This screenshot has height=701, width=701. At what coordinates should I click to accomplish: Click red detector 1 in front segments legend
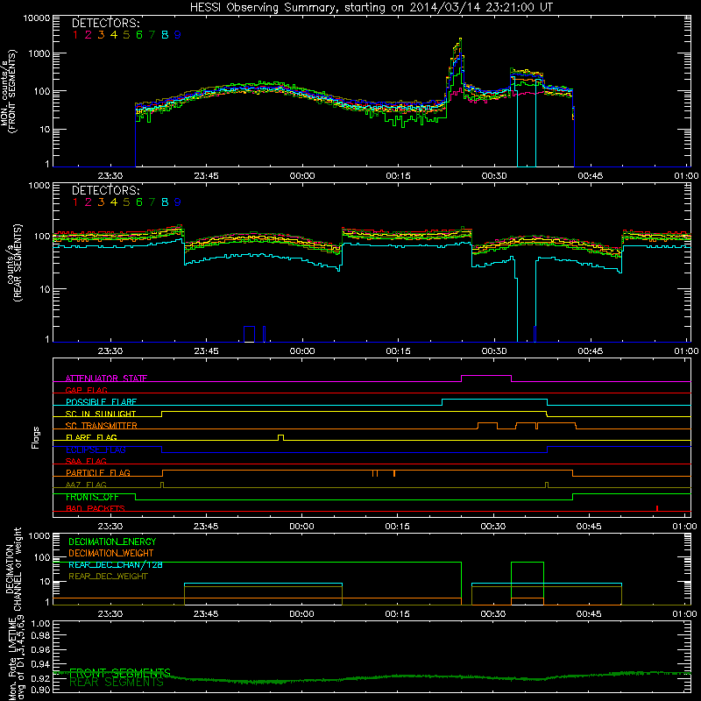[x=75, y=35]
